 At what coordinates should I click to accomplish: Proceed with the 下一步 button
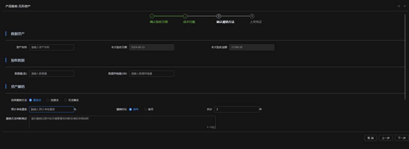[402, 138]
